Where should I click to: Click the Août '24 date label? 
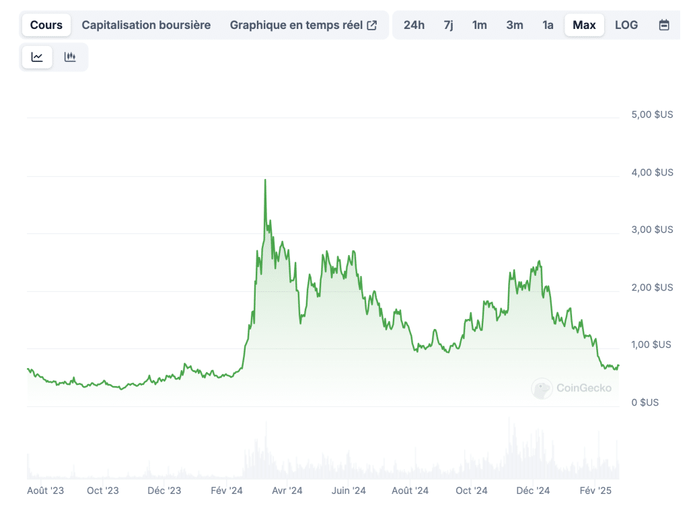tap(410, 490)
